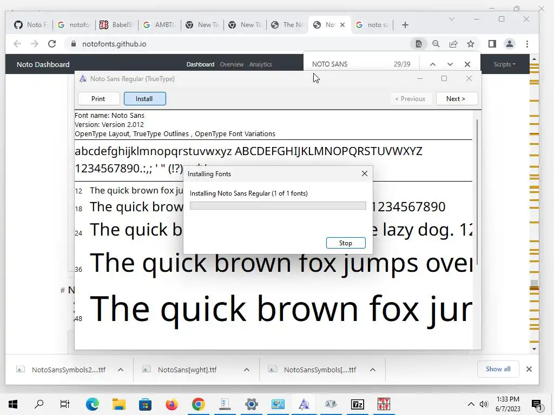Click the page scroll up arrow
The width and height of the screenshot is (554, 415).
click(534, 59)
